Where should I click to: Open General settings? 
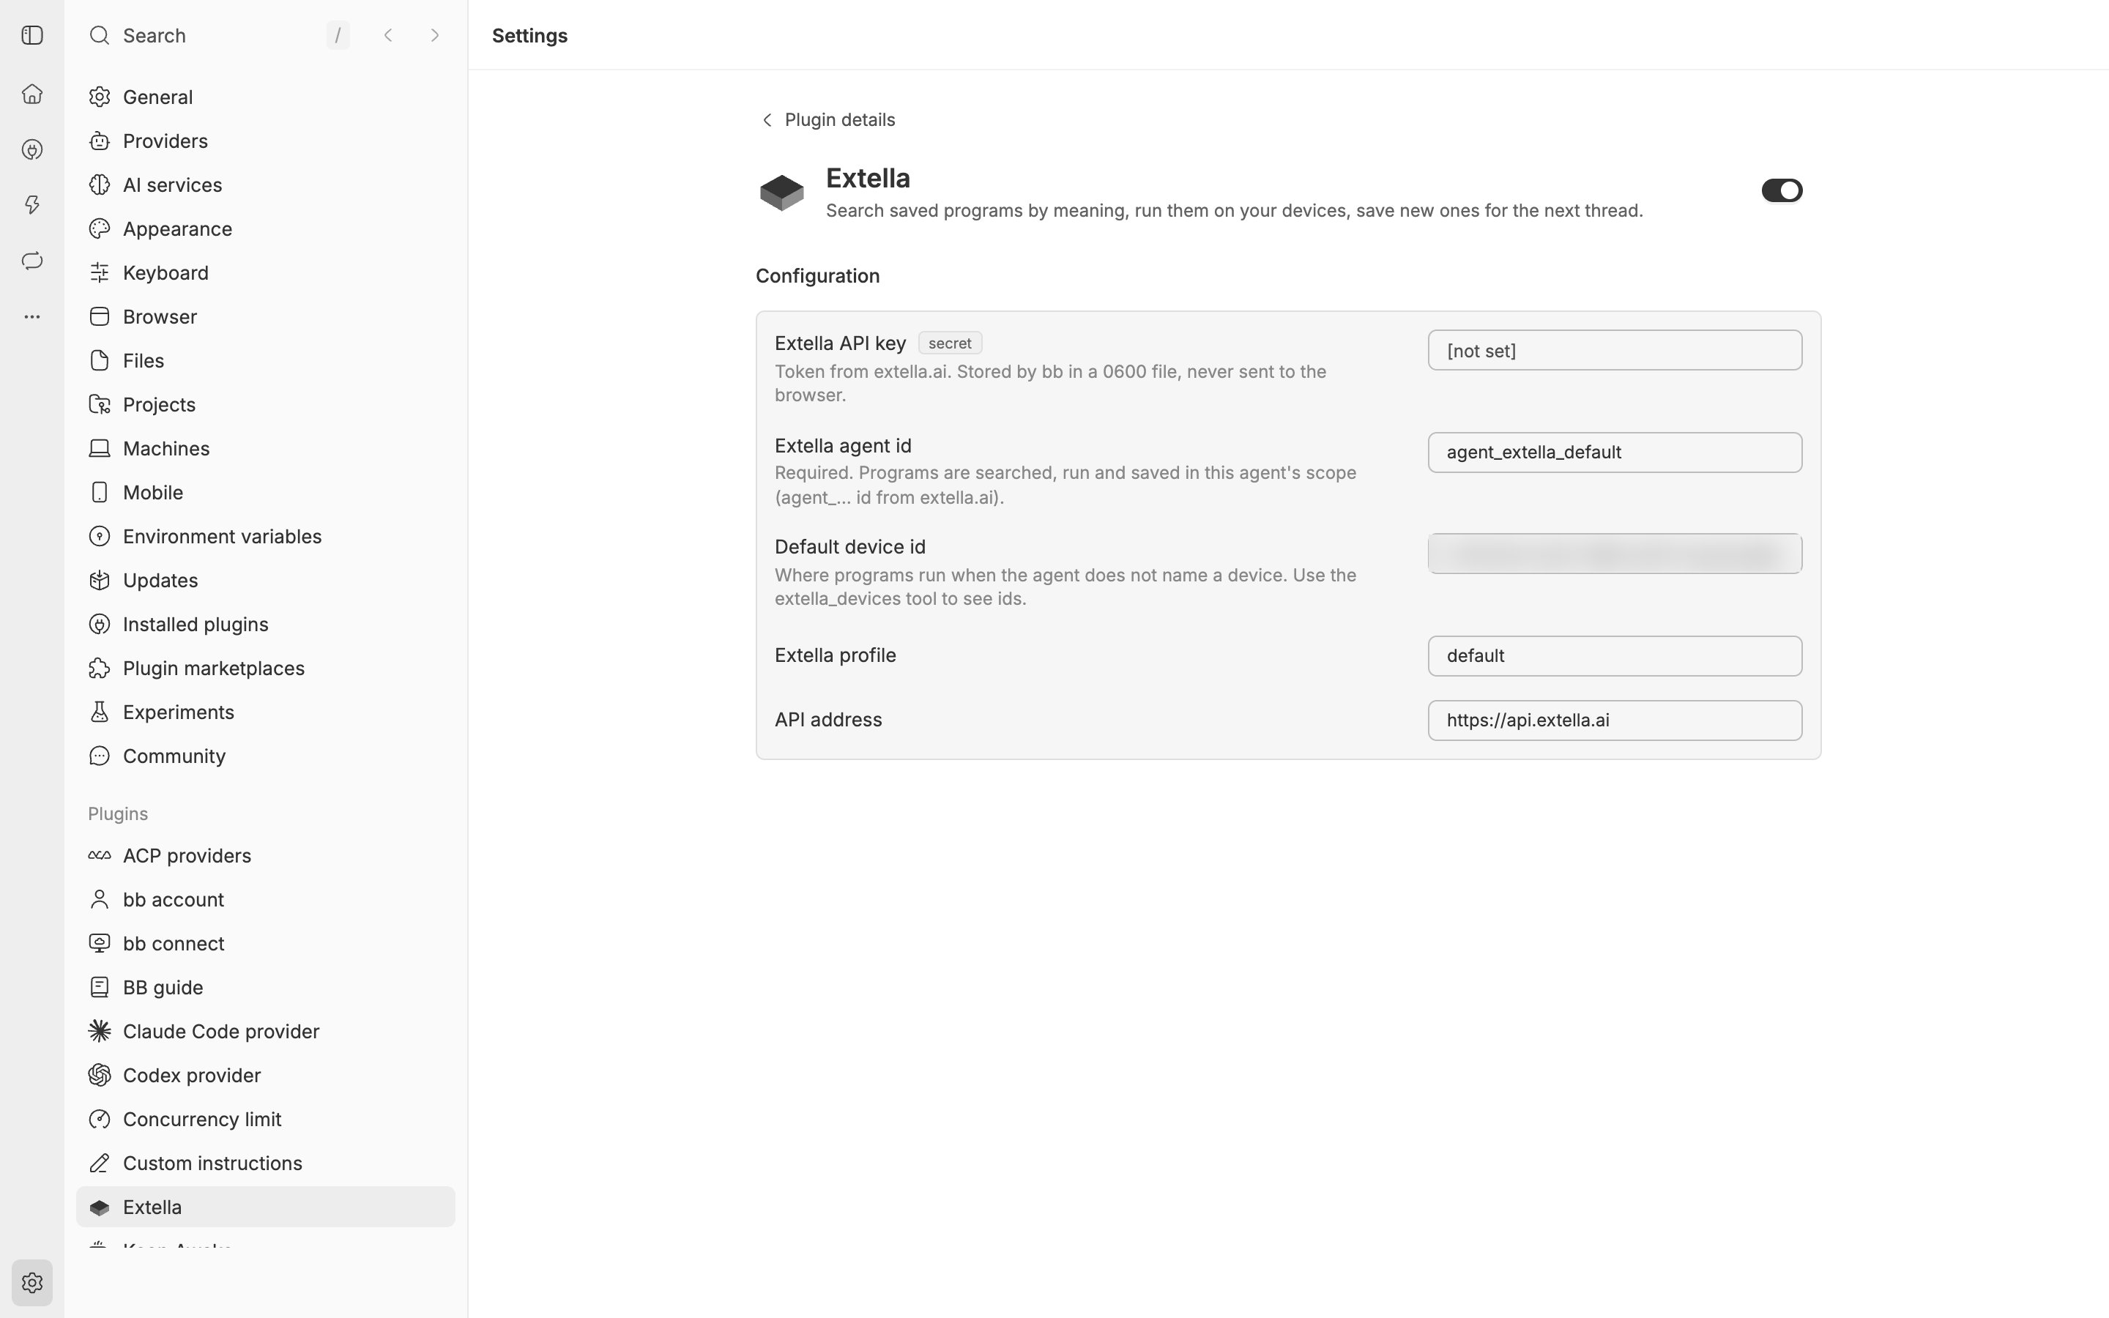click(265, 97)
